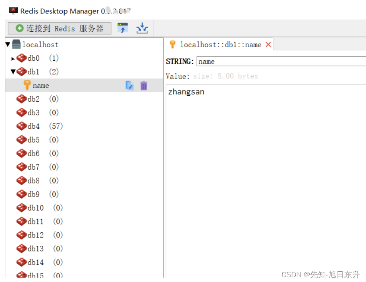Open the db14 database icon

point(21,262)
